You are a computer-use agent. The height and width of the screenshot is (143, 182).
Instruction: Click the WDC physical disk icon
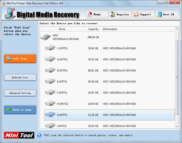45,37
